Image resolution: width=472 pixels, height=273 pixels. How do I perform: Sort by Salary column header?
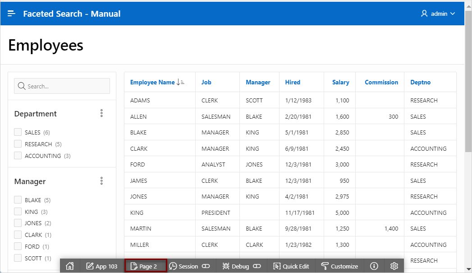click(341, 82)
